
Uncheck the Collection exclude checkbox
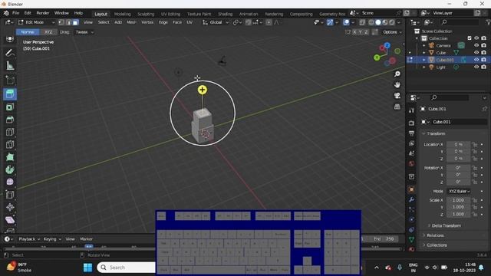point(470,38)
